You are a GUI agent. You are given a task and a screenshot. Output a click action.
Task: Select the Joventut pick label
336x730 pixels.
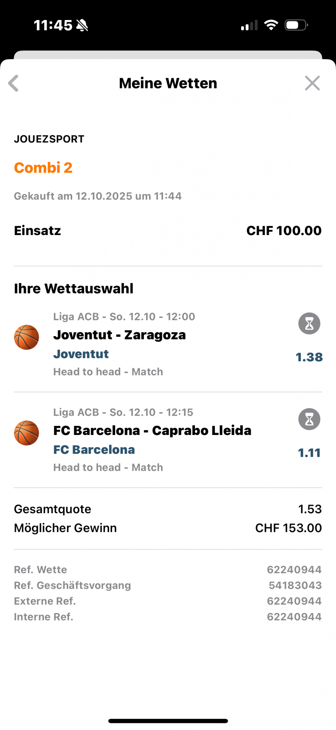[x=81, y=354]
